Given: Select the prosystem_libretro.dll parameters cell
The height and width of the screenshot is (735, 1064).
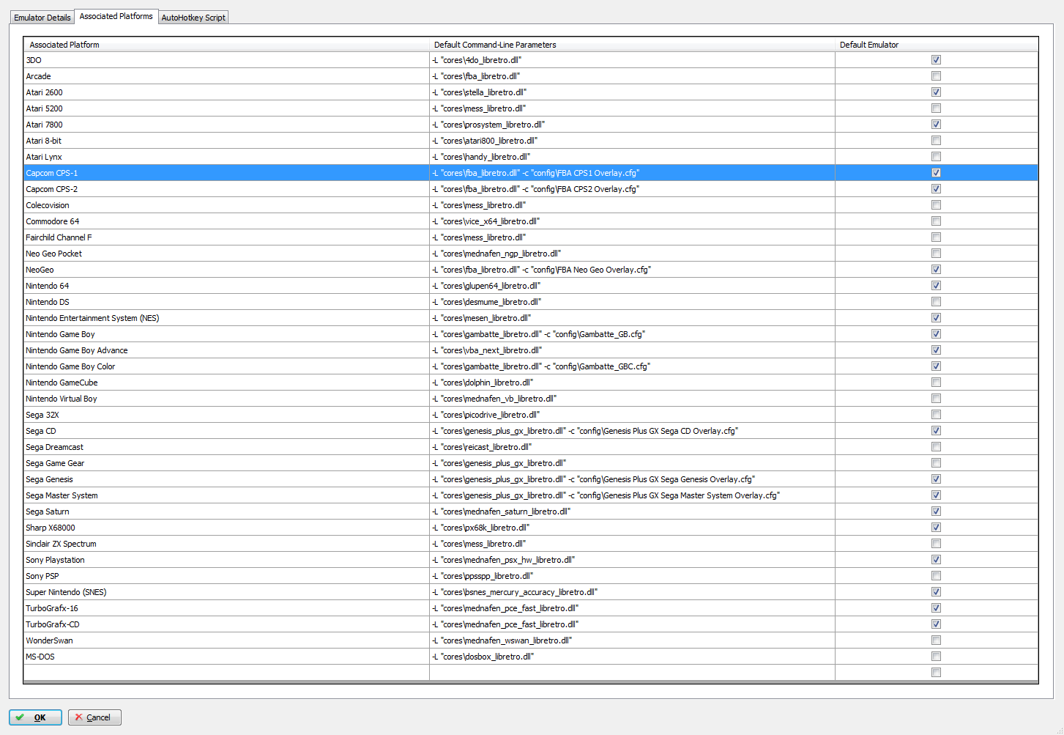Looking at the screenshot, I should coord(632,125).
